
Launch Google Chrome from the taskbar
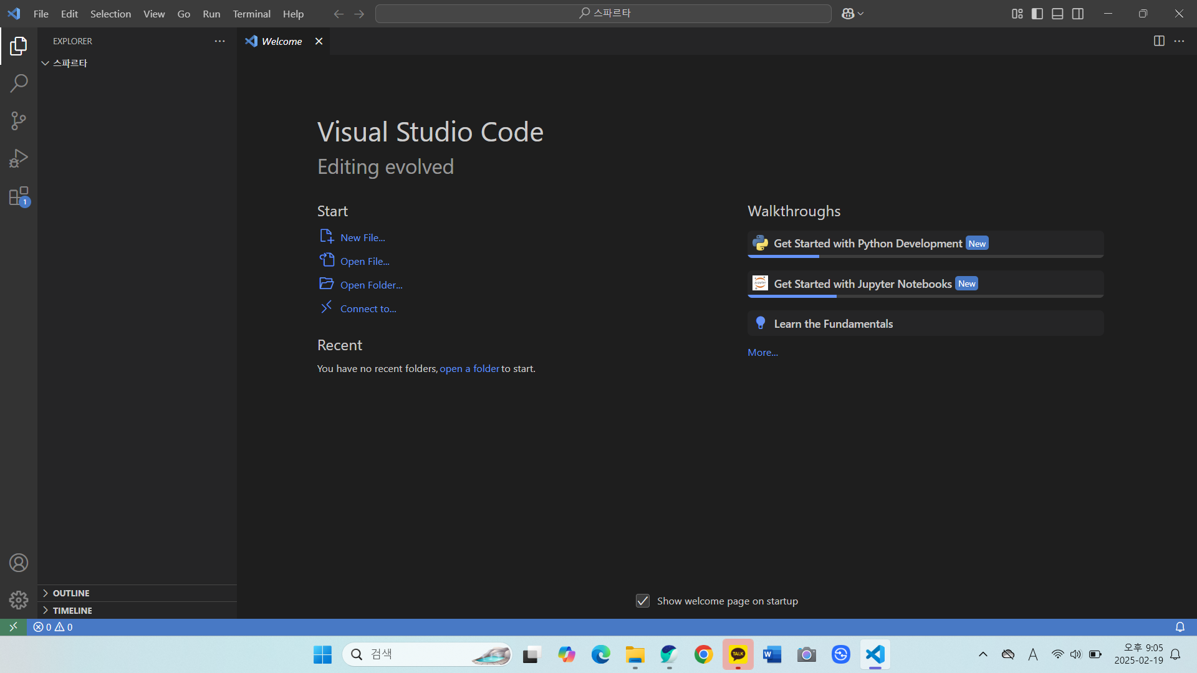(x=703, y=654)
